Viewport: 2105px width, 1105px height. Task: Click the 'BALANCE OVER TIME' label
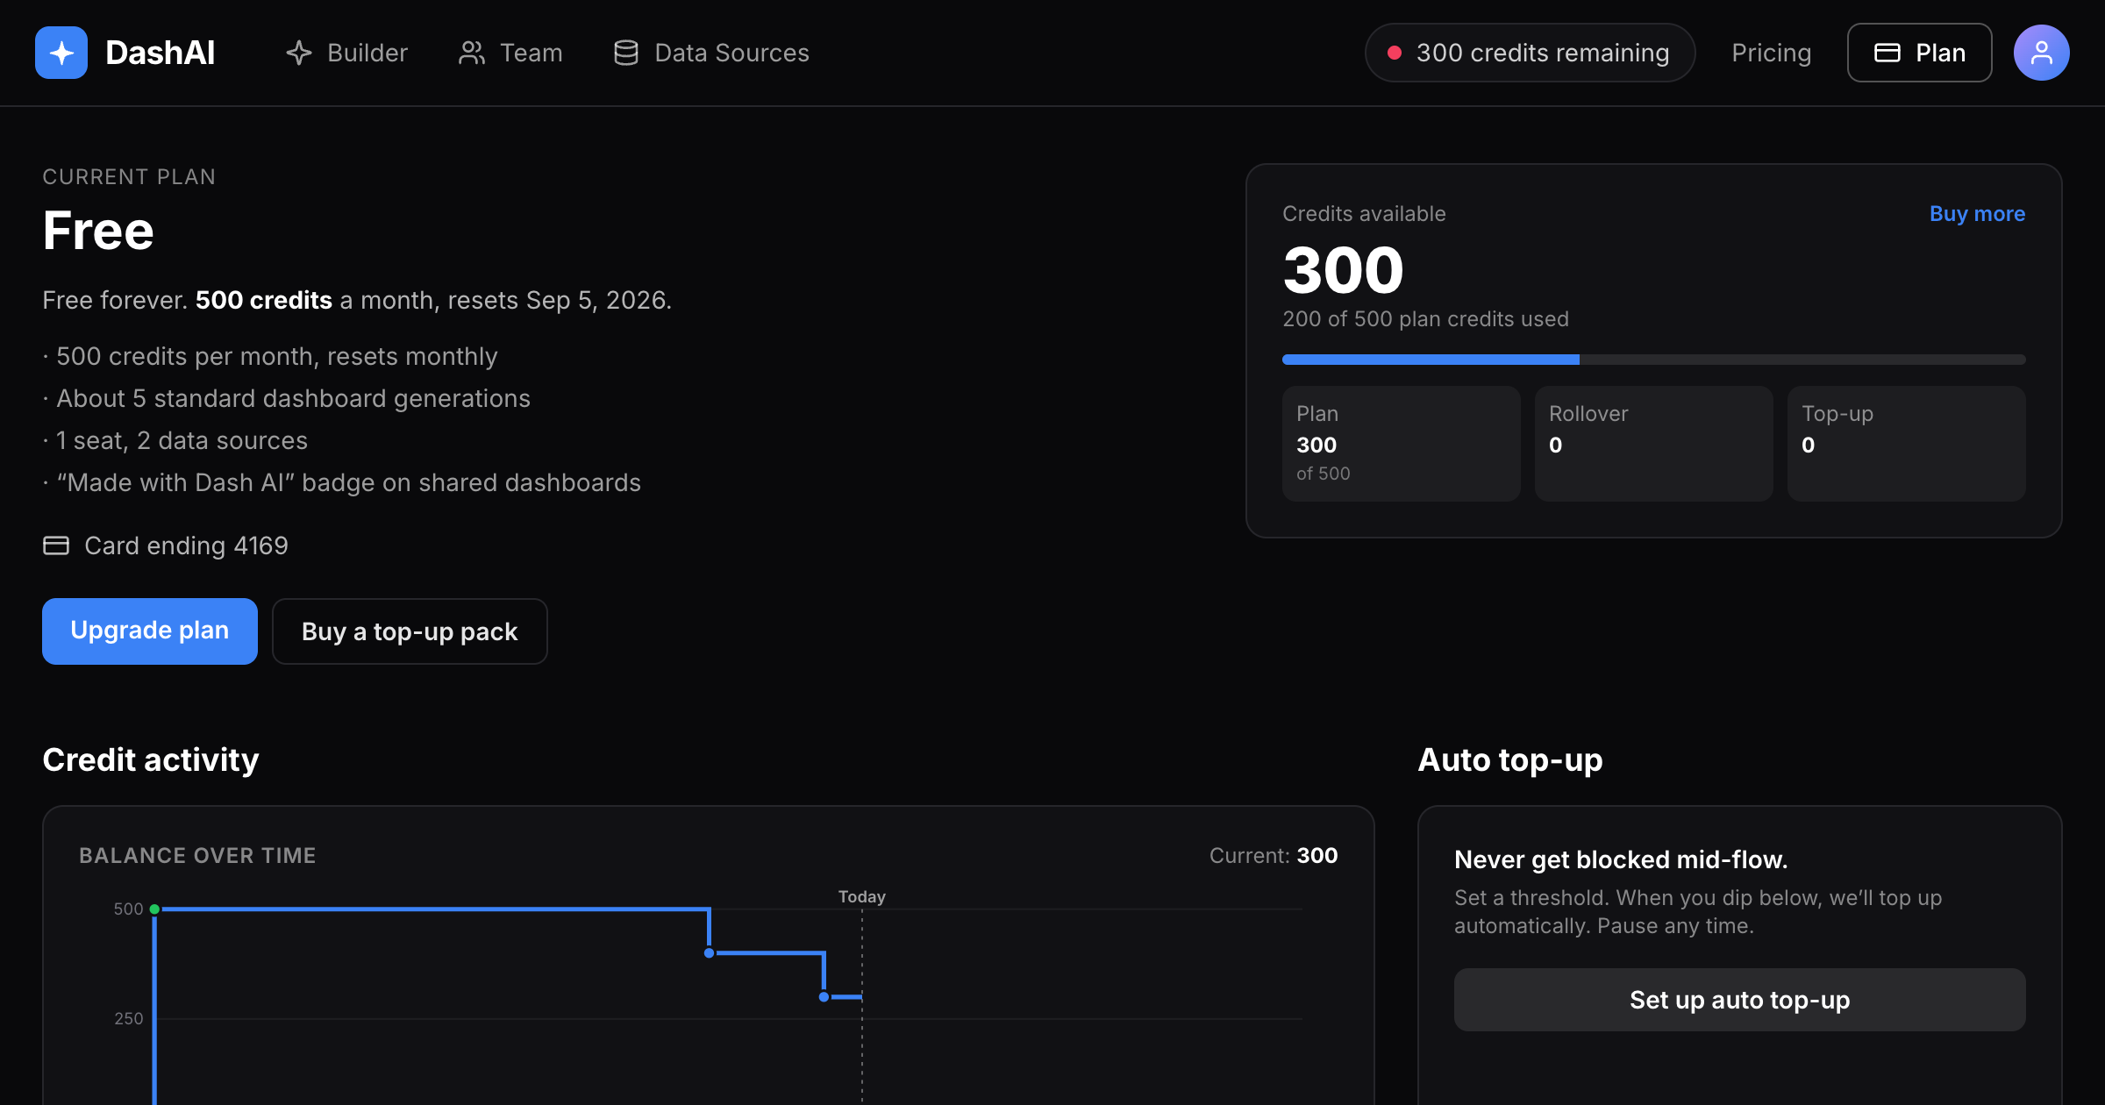[x=197, y=855]
